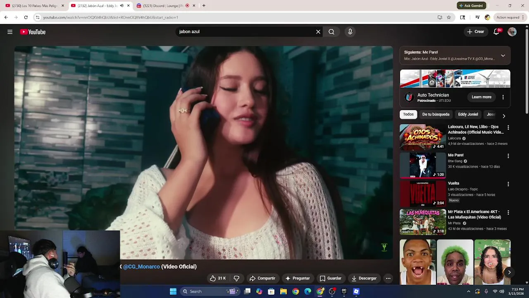The height and width of the screenshot is (298, 529).
Task: Like the video with 31 K thumbs up
Action: pos(218,278)
